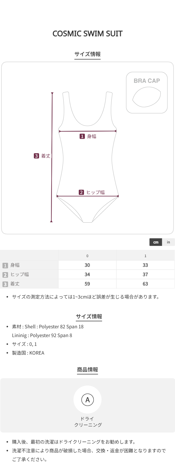This screenshot has width=175, height=469.
Task: Select size 1 column header
Action: 145,256
